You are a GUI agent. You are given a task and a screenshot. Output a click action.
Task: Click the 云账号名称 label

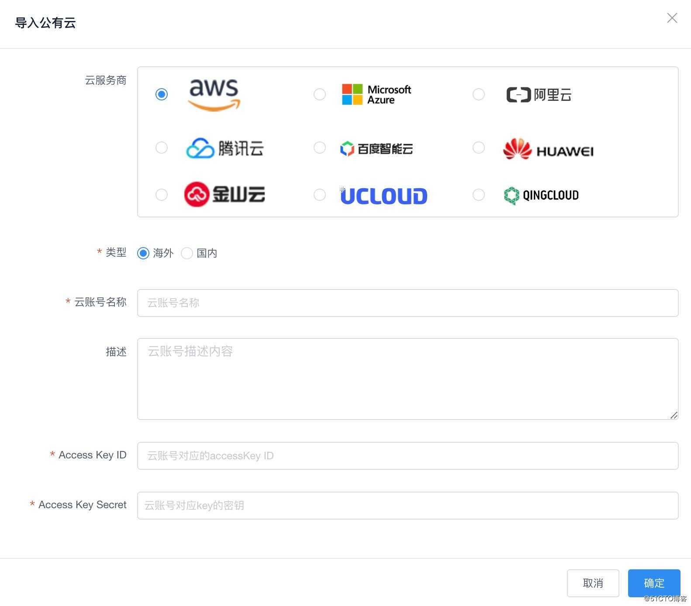click(x=100, y=302)
